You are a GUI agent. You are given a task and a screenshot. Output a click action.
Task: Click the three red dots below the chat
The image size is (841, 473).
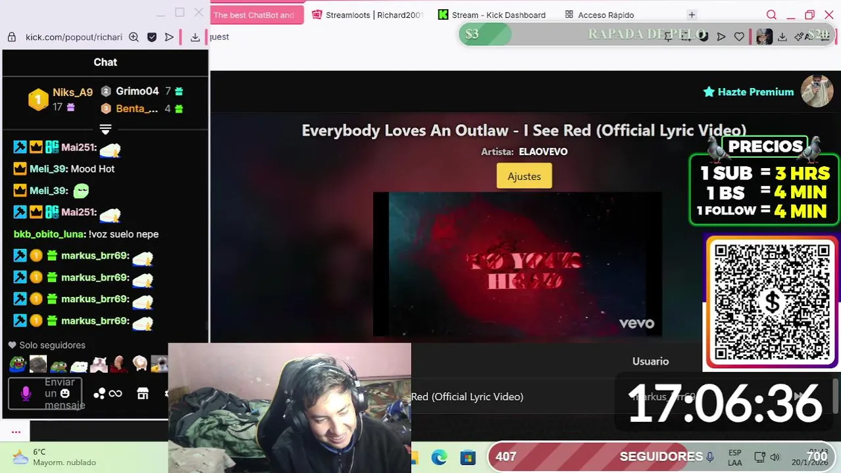[16, 432]
